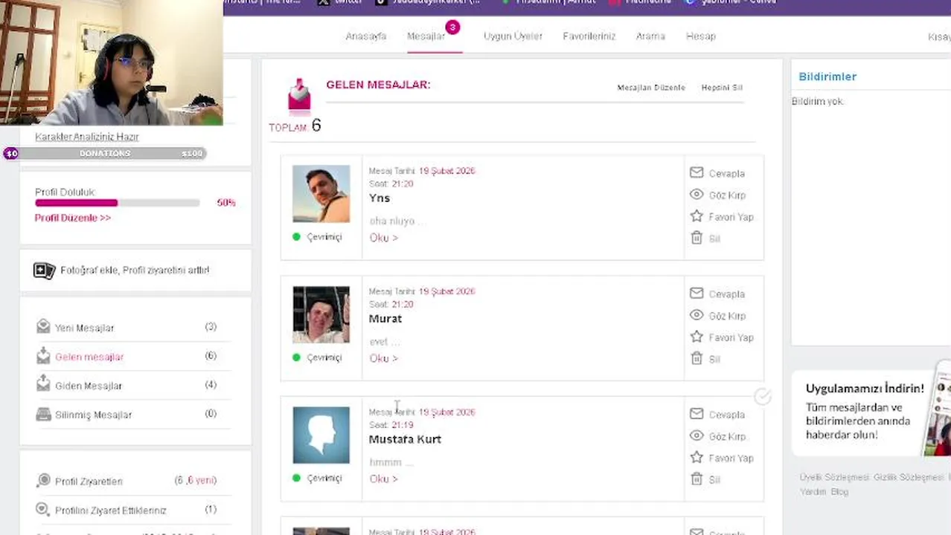951x535 pixels.
Task: Click Oku link in Murat message
Action: (383, 358)
